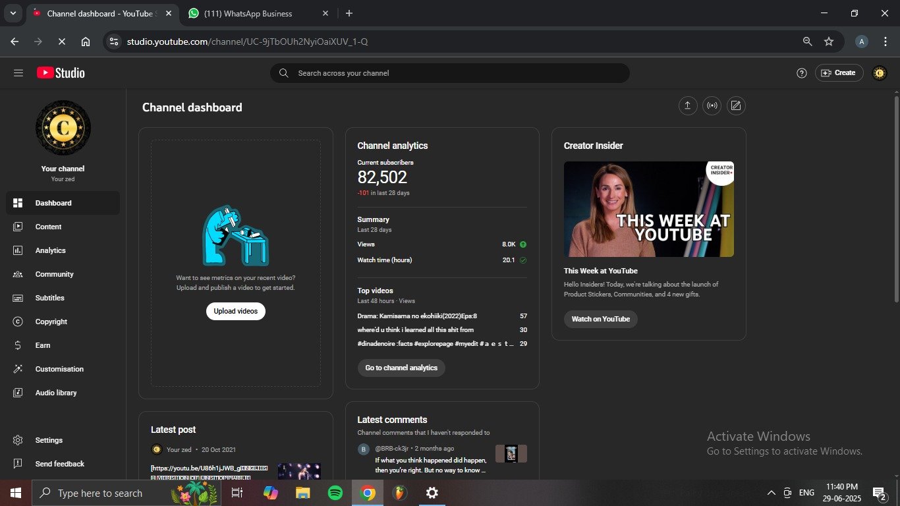The width and height of the screenshot is (900, 506).
Task: Click commenter @BRB-ck3jr avatar
Action: [364, 449]
